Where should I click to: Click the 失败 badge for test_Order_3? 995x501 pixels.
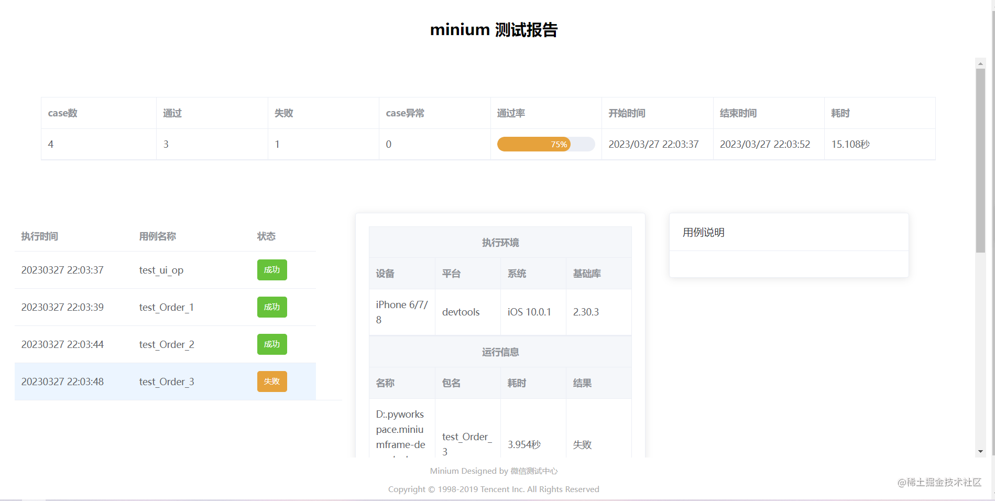pyautogui.click(x=272, y=382)
